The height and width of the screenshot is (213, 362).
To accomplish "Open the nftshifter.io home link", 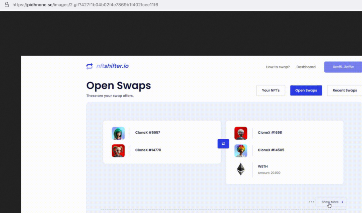I will coord(112,66).
